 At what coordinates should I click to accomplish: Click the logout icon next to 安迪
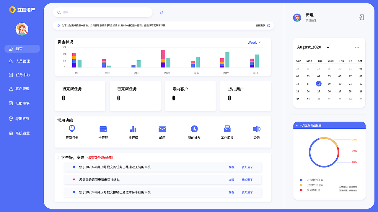(361, 17)
